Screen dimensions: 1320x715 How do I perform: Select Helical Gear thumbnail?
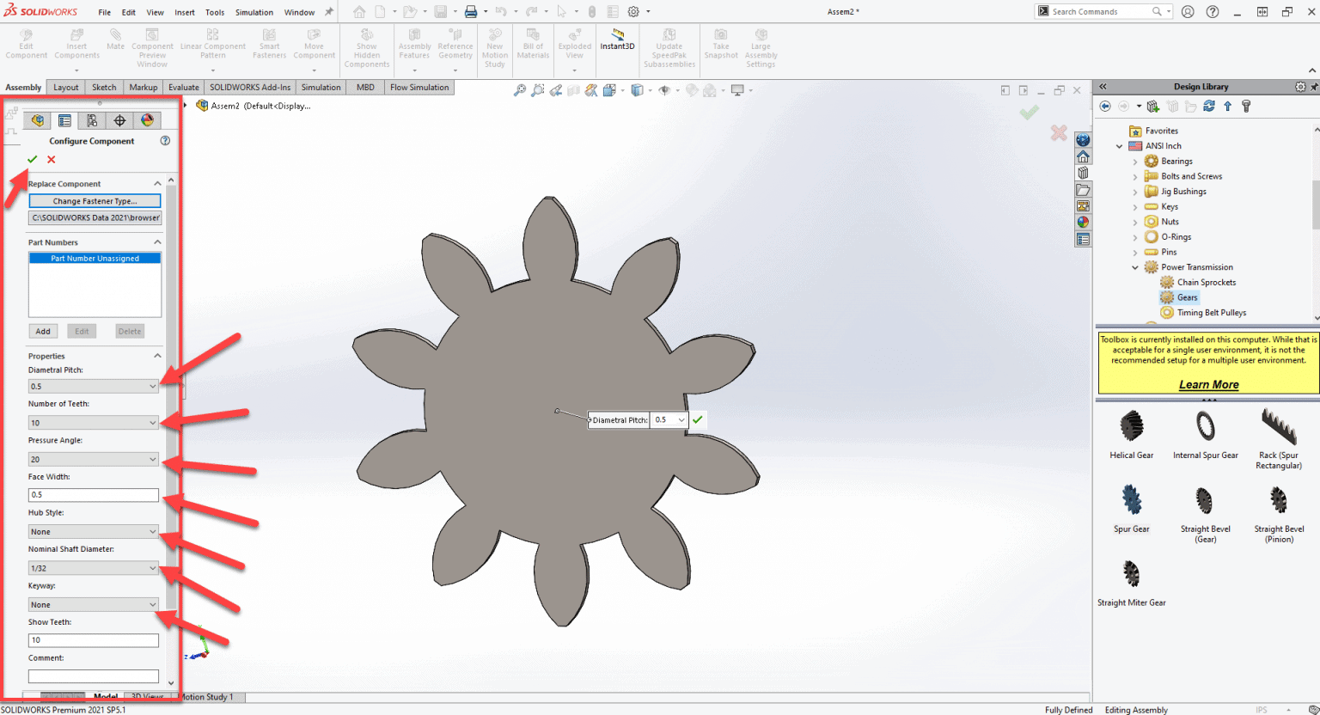1132,427
